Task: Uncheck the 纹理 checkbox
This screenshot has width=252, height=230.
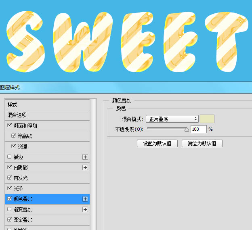Action: 14,146
